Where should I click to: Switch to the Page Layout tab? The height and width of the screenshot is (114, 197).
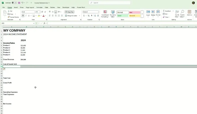30,7
